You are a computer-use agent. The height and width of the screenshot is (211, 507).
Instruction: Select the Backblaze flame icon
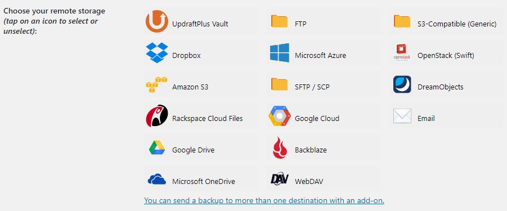(280, 147)
